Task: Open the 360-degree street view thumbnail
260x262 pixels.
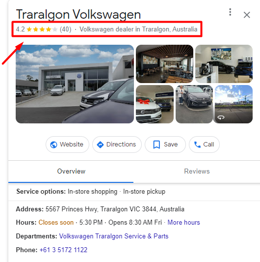Action: pyautogui.click(x=234, y=104)
